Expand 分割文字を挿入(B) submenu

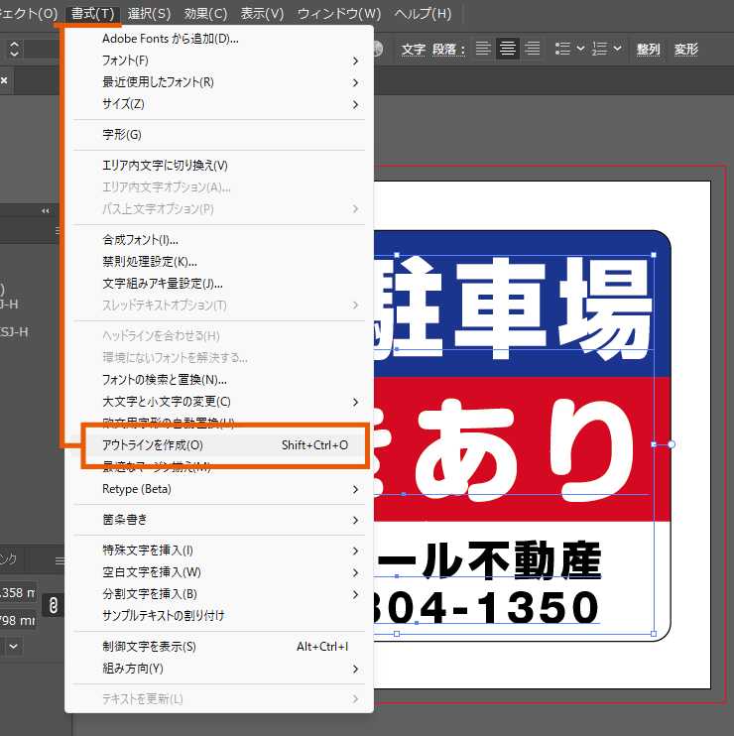218,594
